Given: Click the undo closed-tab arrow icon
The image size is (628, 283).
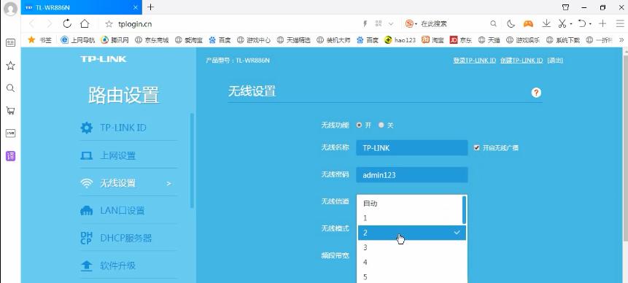Looking at the screenshot, I should click(x=582, y=23).
